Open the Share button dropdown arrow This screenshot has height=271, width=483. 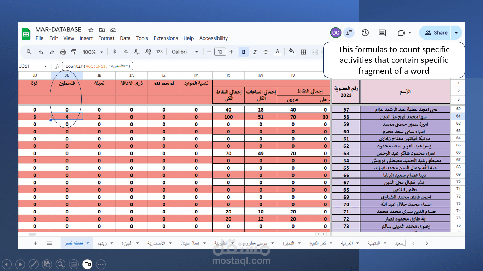click(x=456, y=33)
